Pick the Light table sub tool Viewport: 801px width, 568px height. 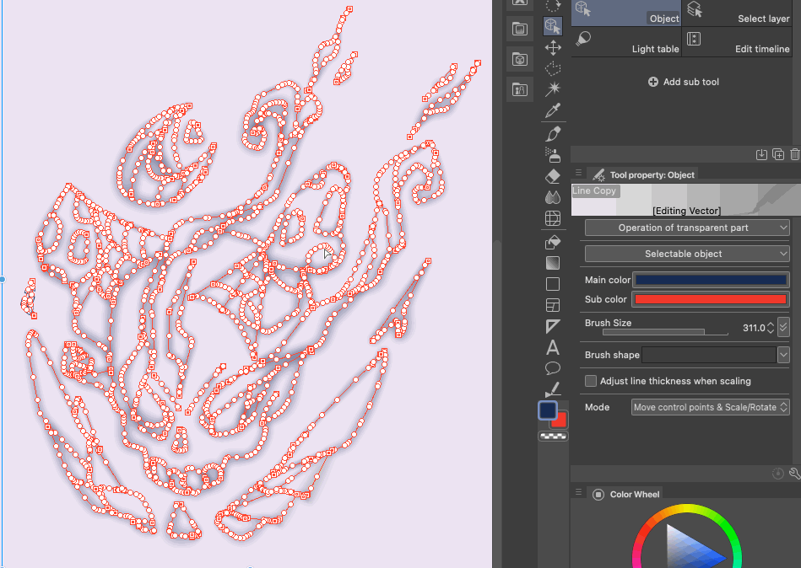625,42
